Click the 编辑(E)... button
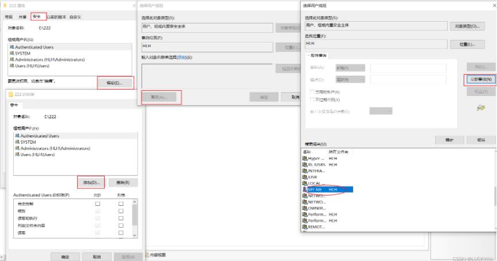Viewport: 497px width, 261px height. tap(114, 83)
